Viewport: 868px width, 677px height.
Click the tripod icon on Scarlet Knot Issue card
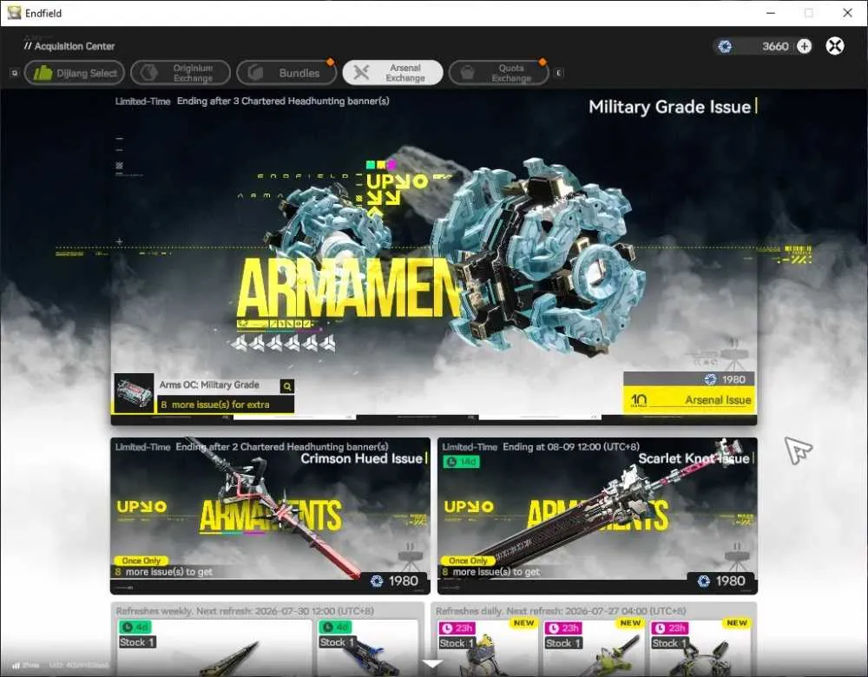(x=737, y=558)
